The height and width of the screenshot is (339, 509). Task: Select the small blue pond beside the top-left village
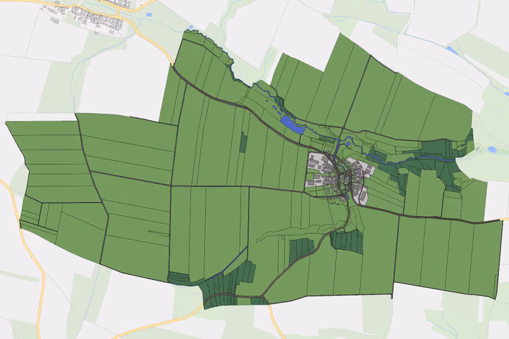tap(149, 15)
